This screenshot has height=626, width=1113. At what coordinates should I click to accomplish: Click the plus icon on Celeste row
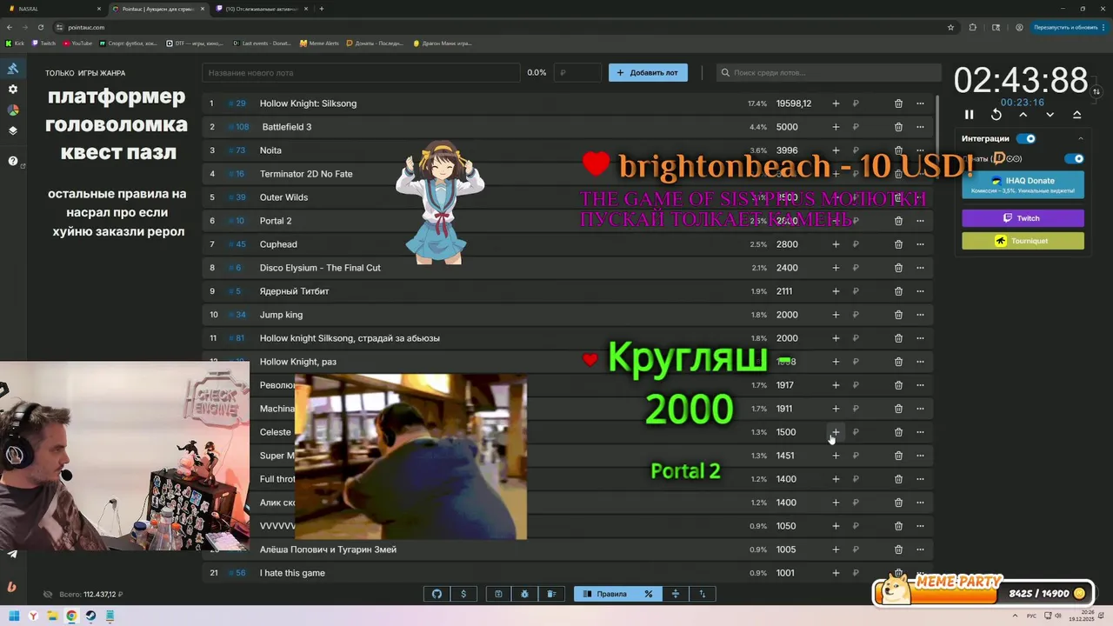[836, 432]
